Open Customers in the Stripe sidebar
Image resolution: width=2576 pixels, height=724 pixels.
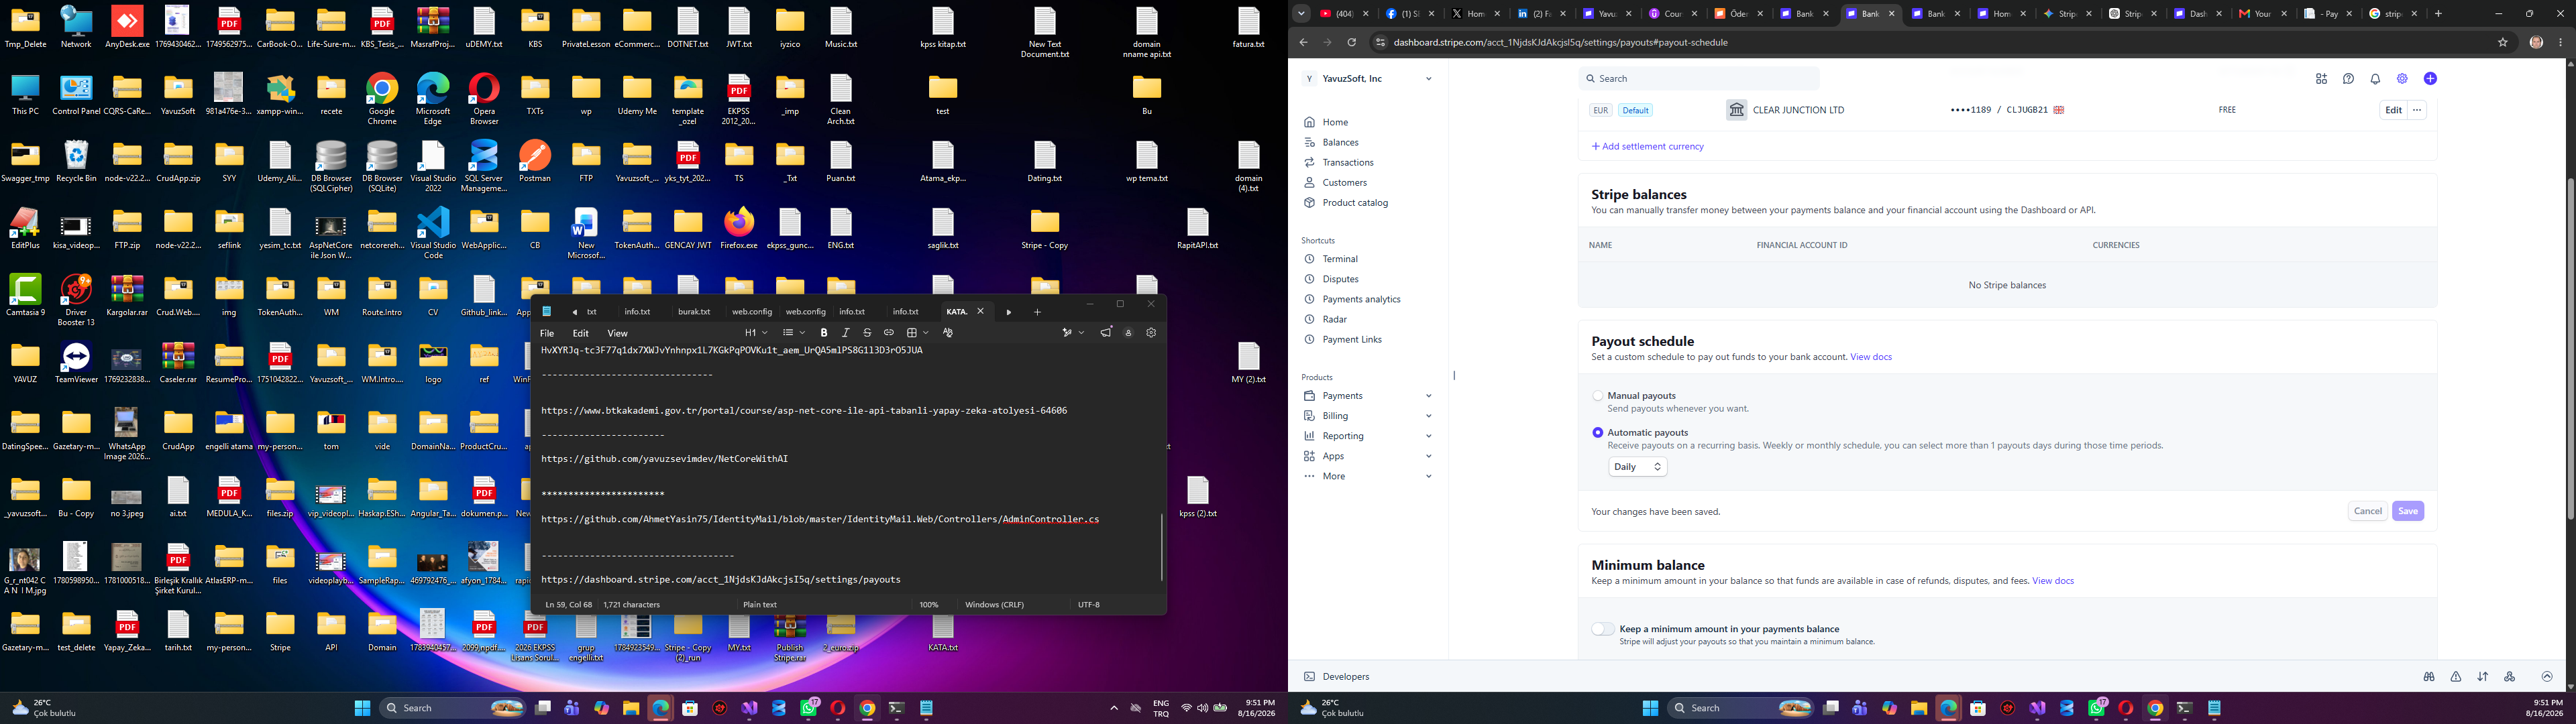click(x=1335, y=182)
